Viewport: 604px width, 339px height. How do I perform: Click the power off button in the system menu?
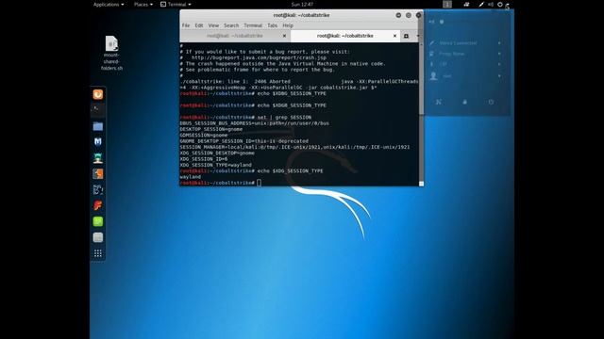pyautogui.click(x=491, y=103)
